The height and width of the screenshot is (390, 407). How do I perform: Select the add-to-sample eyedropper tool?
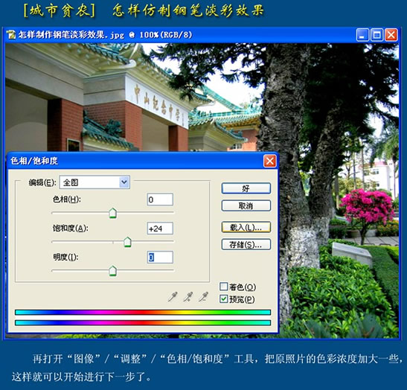[x=188, y=297]
